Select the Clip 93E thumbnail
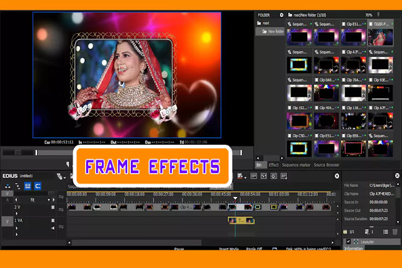Viewport: 402px width, 268px height. (x=381, y=93)
